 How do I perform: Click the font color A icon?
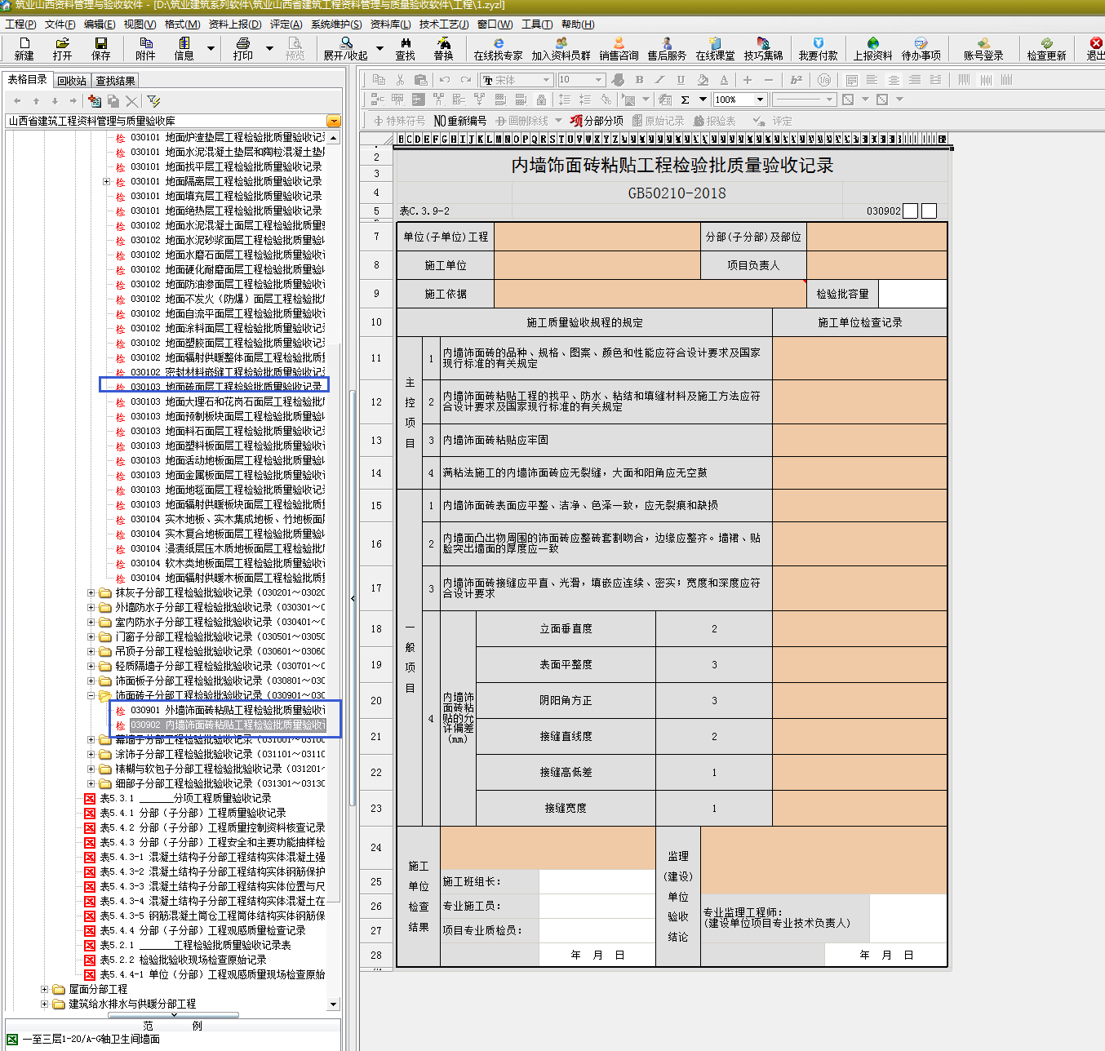pos(724,79)
